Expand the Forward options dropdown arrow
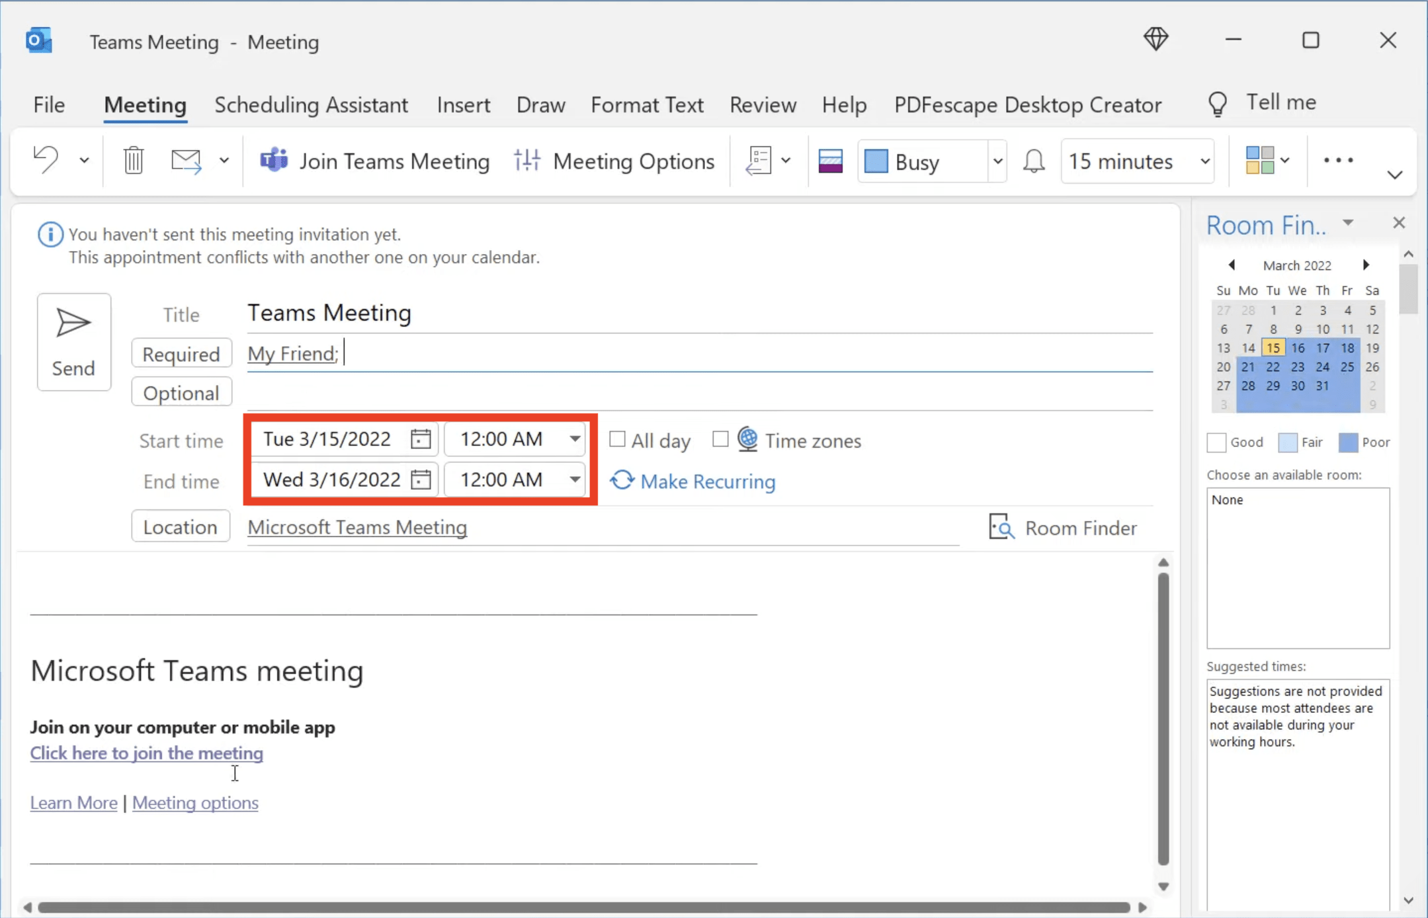1428x918 pixels. tap(224, 160)
